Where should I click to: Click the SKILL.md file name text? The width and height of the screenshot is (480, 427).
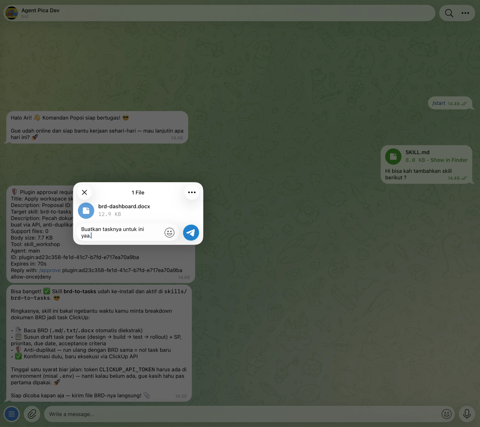click(417, 152)
